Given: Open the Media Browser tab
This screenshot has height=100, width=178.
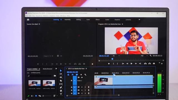Looking at the screenshot, I should coord(48,69).
